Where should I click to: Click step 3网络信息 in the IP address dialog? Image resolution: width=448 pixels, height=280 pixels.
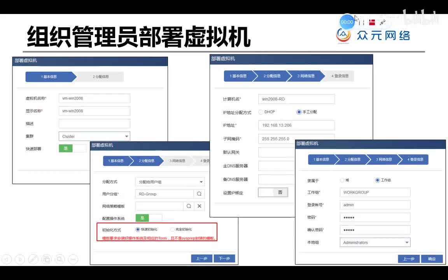pyautogui.click(x=306, y=76)
